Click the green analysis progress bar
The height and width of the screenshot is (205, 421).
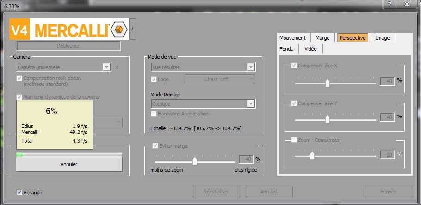click(69, 155)
